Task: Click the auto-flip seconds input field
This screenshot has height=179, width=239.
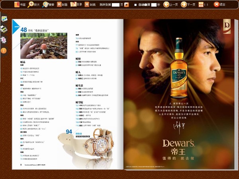Action: (154, 5)
